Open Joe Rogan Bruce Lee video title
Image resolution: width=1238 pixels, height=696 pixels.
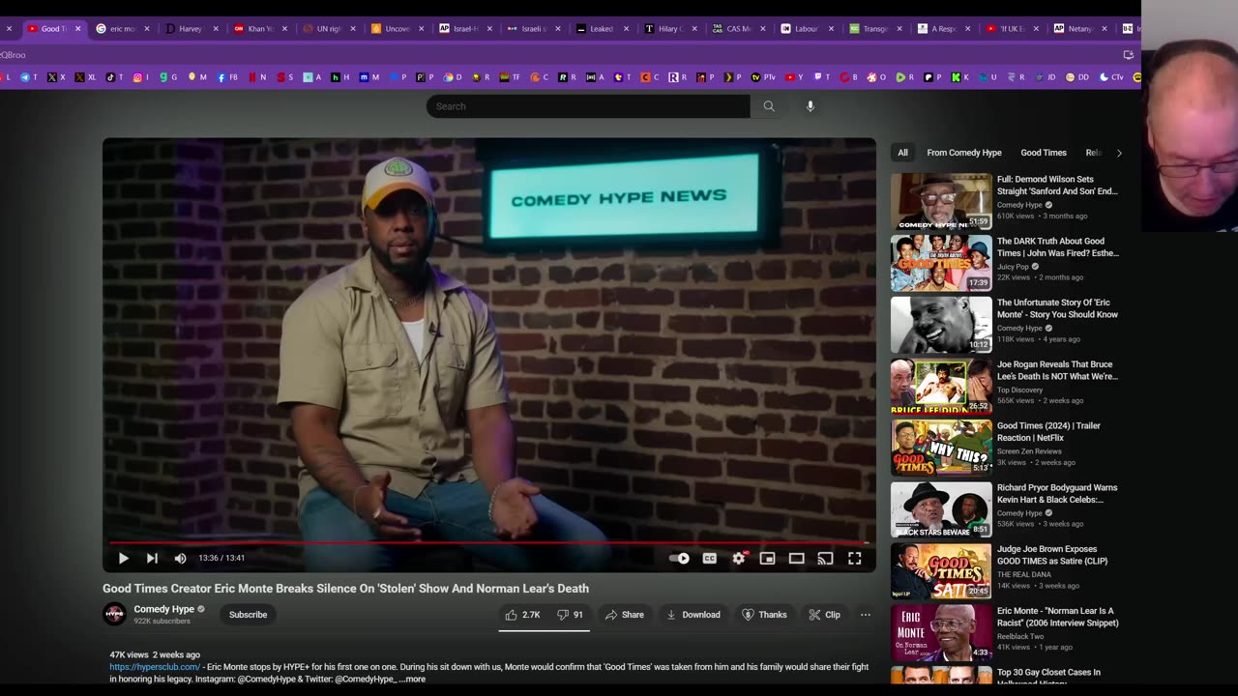[x=1057, y=370]
